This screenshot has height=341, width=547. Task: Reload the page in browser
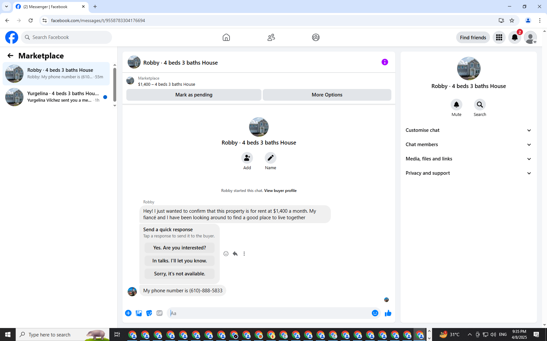(31, 20)
